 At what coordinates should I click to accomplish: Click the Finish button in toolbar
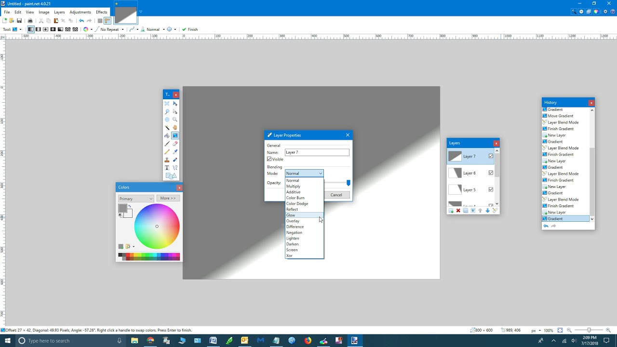click(x=190, y=29)
